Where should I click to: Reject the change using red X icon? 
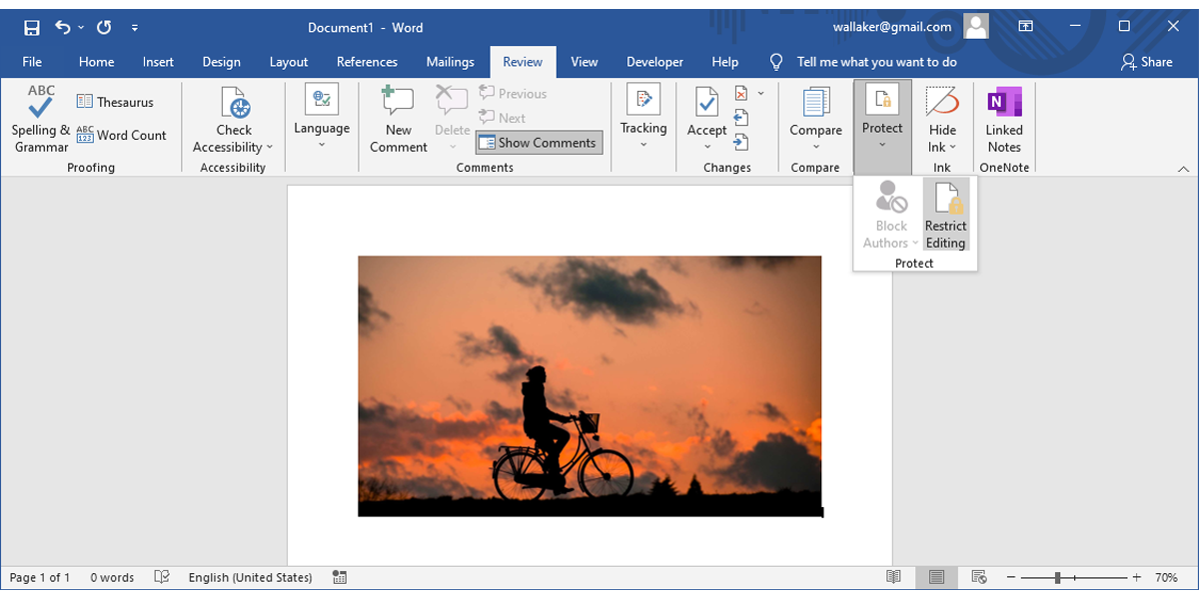[x=741, y=94]
